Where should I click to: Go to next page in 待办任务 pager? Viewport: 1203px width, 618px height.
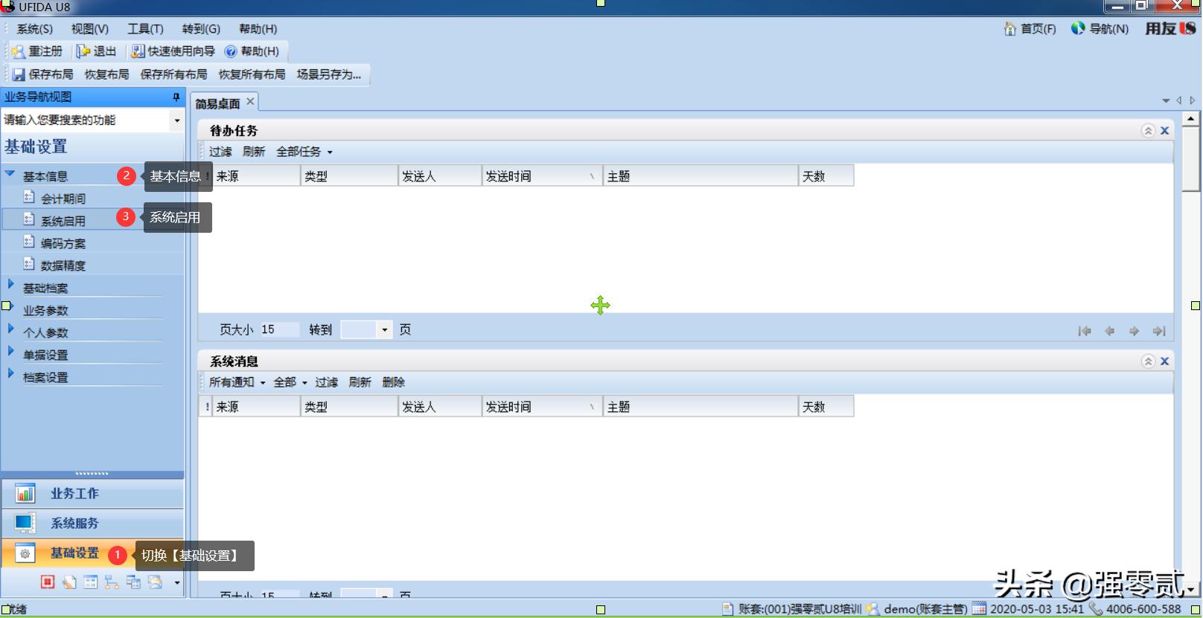pyautogui.click(x=1134, y=331)
